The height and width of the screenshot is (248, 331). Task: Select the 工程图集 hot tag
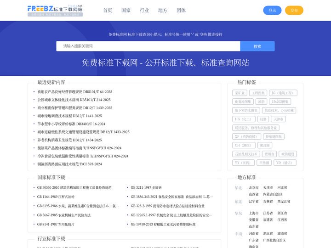[x=258, y=93]
